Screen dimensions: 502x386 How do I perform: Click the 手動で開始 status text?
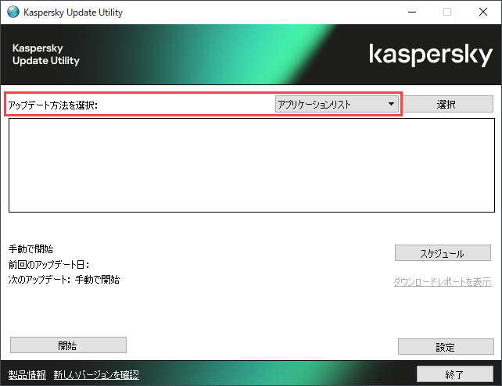31,248
